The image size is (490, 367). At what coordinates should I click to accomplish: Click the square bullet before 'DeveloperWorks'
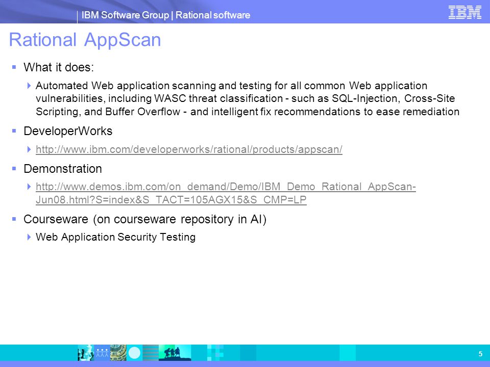[14, 131]
